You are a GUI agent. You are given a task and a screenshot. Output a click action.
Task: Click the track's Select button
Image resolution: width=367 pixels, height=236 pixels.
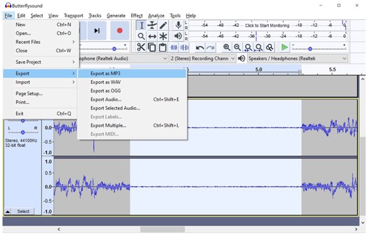[23, 212]
